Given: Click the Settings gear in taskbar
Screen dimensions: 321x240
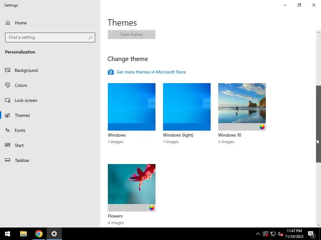Looking at the screenshot, I should (x=54, y=234).
